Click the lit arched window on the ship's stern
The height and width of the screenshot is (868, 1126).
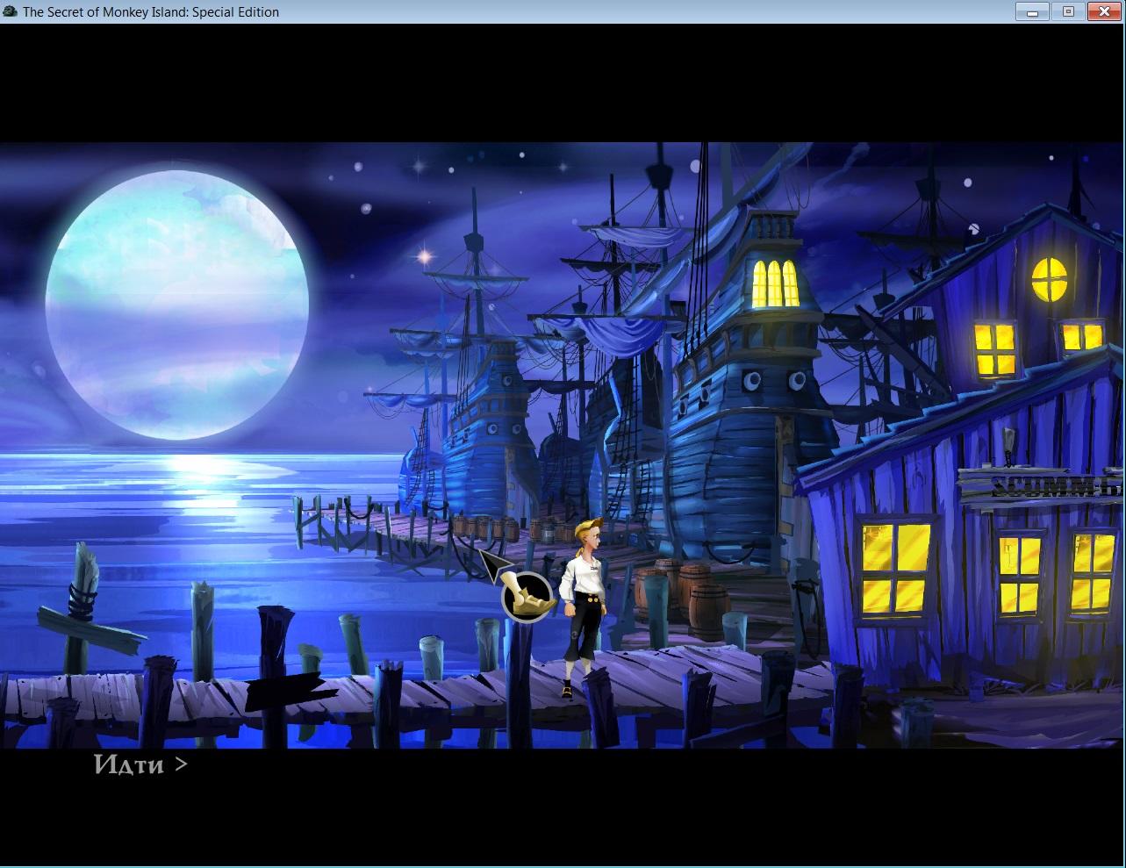[x=775, y=283]
